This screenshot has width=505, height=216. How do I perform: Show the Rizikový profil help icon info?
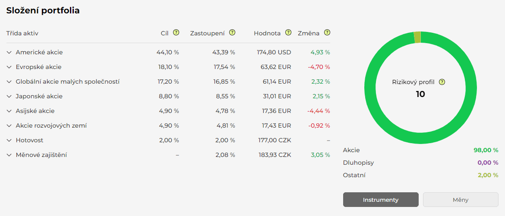point(442,82)
